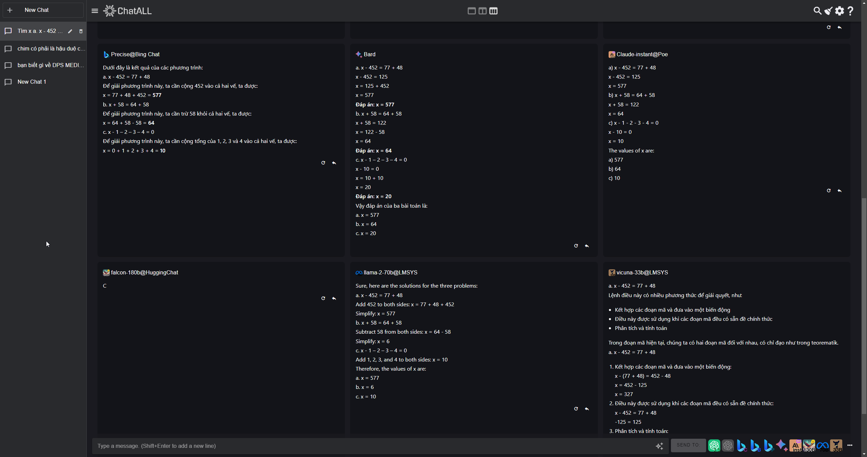
Task: Click the Bard card title
Action: 369,54
